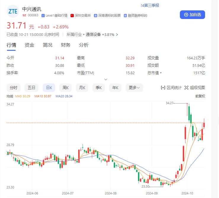Click the 最低 value 30.91
This screenshot has height=198, width=219.
130,66
